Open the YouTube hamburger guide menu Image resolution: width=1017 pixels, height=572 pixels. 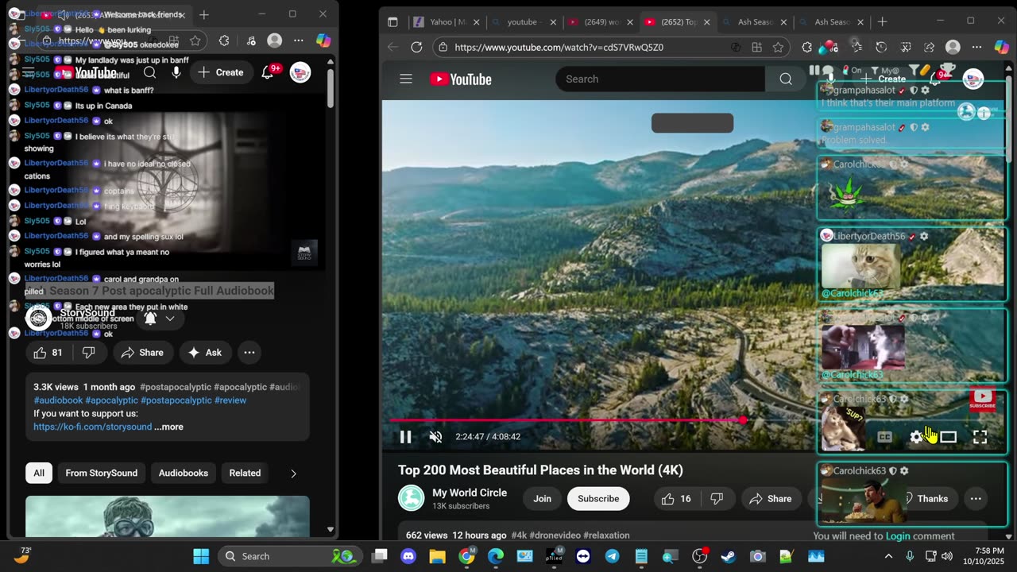406,79
